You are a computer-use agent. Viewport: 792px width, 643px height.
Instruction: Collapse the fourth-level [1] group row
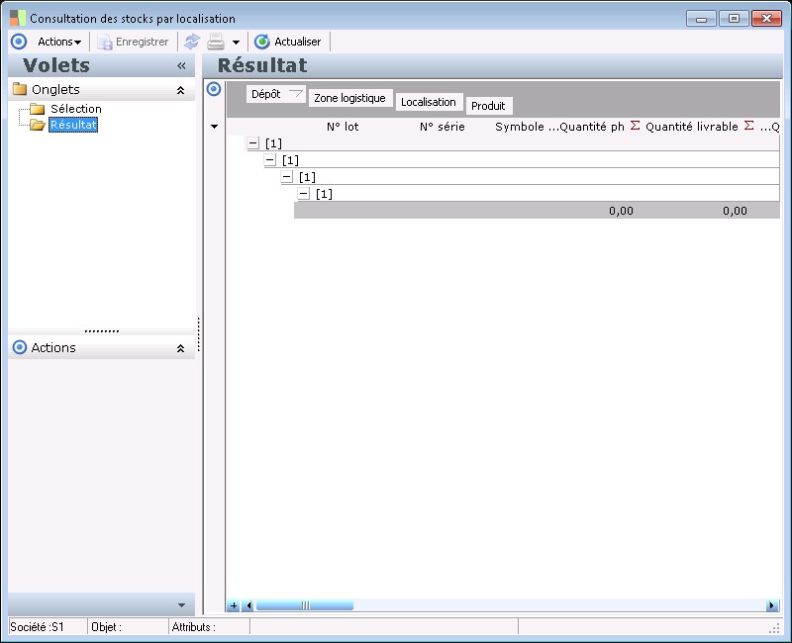(x=304, y=193)
